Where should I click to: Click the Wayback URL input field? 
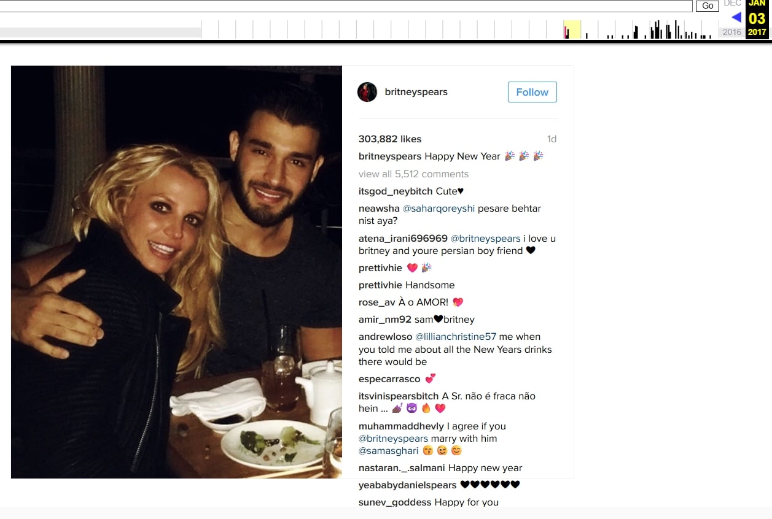346,6
